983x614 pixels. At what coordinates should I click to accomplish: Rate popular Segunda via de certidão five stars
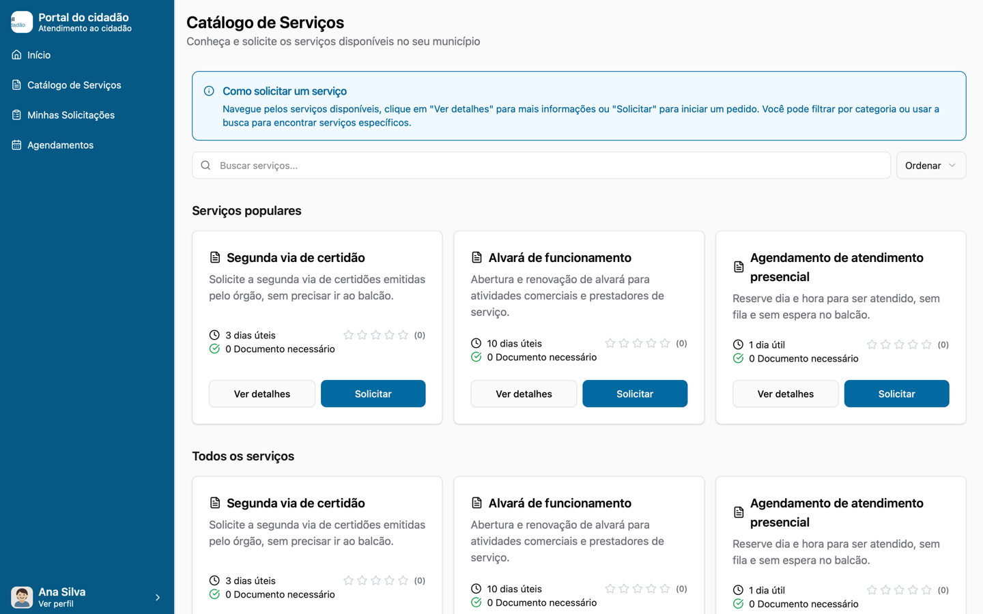click(x=403, y=335)
